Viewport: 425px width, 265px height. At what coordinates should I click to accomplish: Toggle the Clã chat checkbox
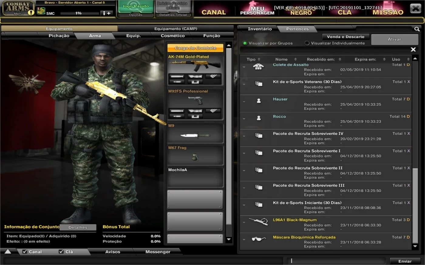[x=61, y=252]
